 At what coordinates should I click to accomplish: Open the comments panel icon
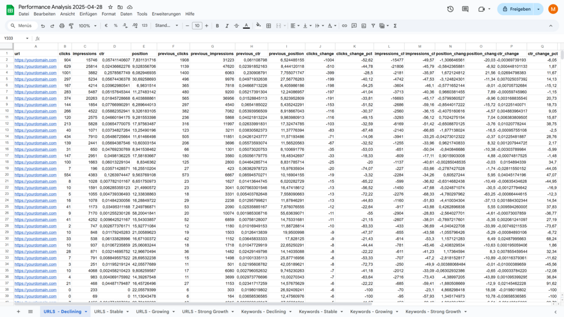click(x=465, y=10)
